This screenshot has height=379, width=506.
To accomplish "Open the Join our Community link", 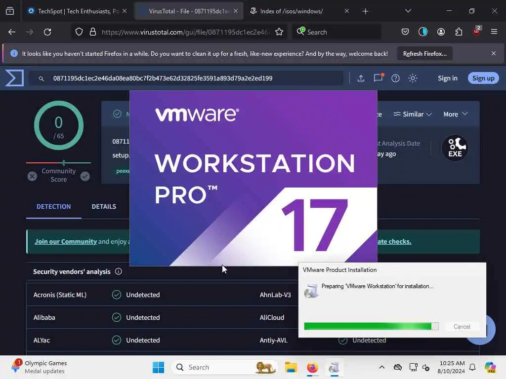I will tap(66, 241).
